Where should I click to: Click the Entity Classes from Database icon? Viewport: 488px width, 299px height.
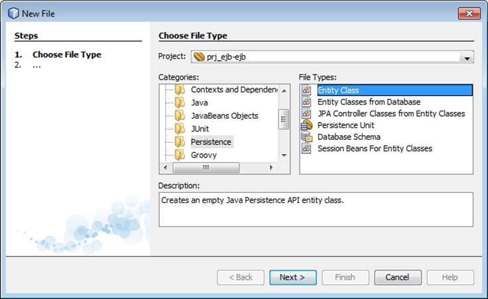point(306,102)
